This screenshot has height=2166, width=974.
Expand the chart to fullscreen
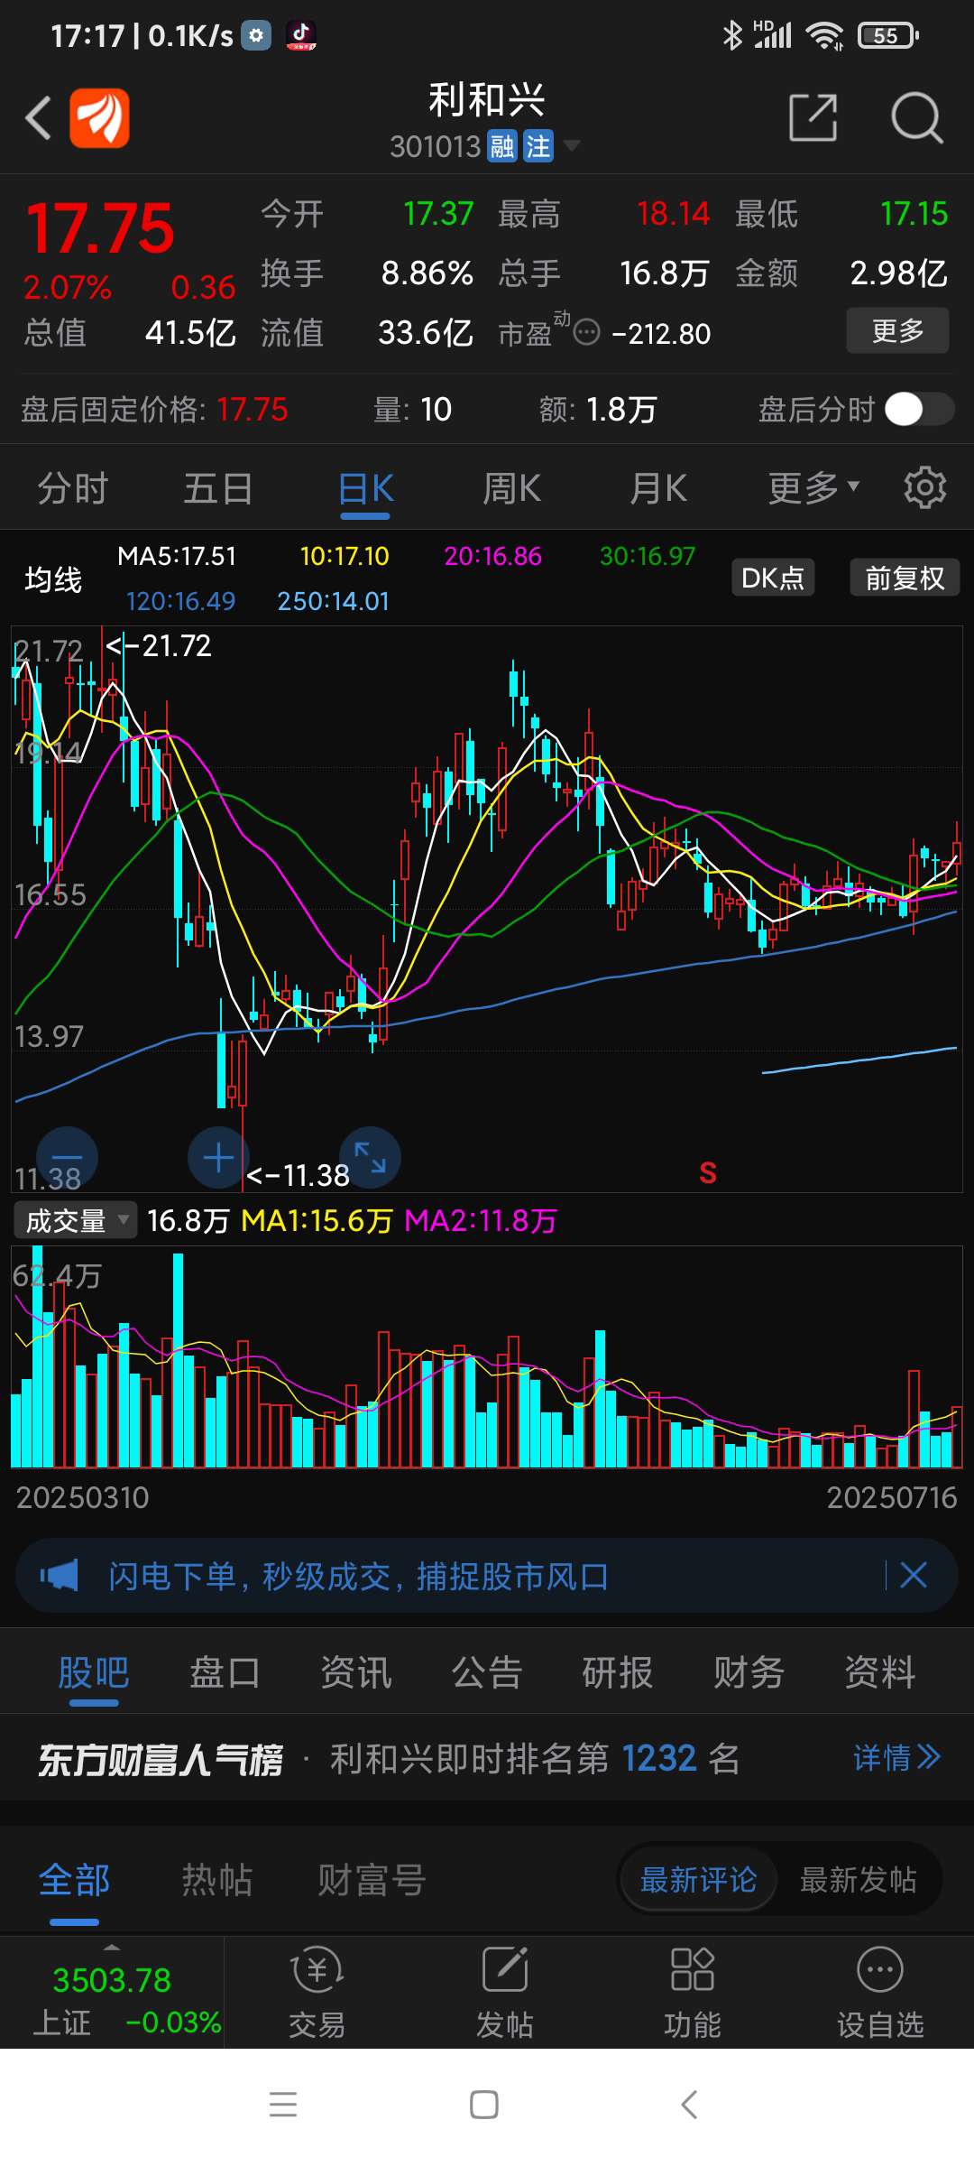tap(370, 1158)
